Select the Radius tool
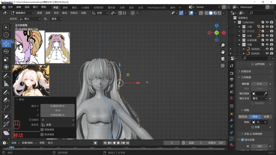Viewport: 276px width, 155px height. [6, 117]
